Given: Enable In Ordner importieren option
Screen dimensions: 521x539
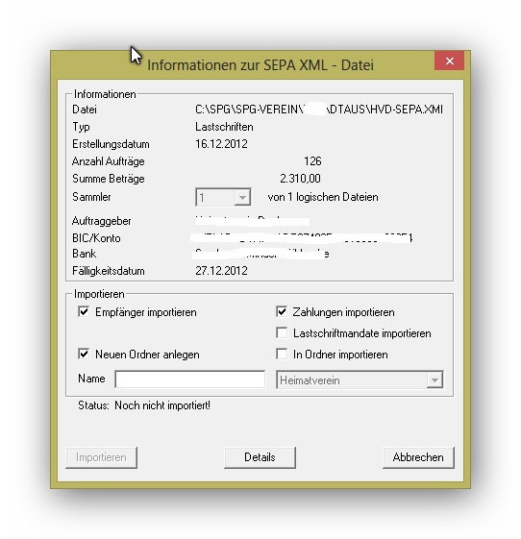Looking at the screenshot, I should (x=282, y=354).
